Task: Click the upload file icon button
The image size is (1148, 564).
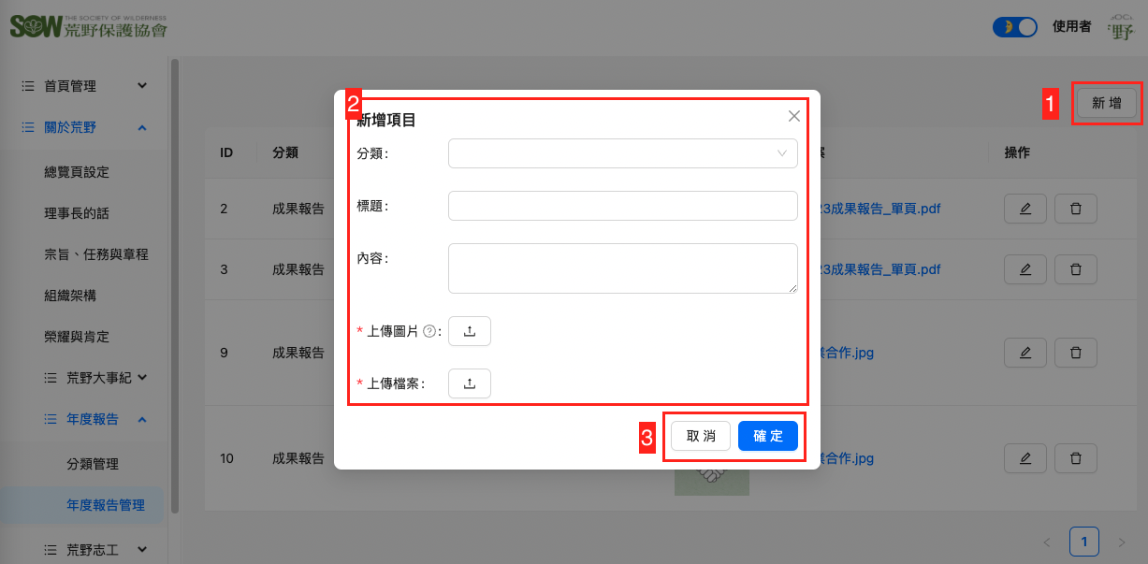Action: pyautogui.click(x=469, y=383)
